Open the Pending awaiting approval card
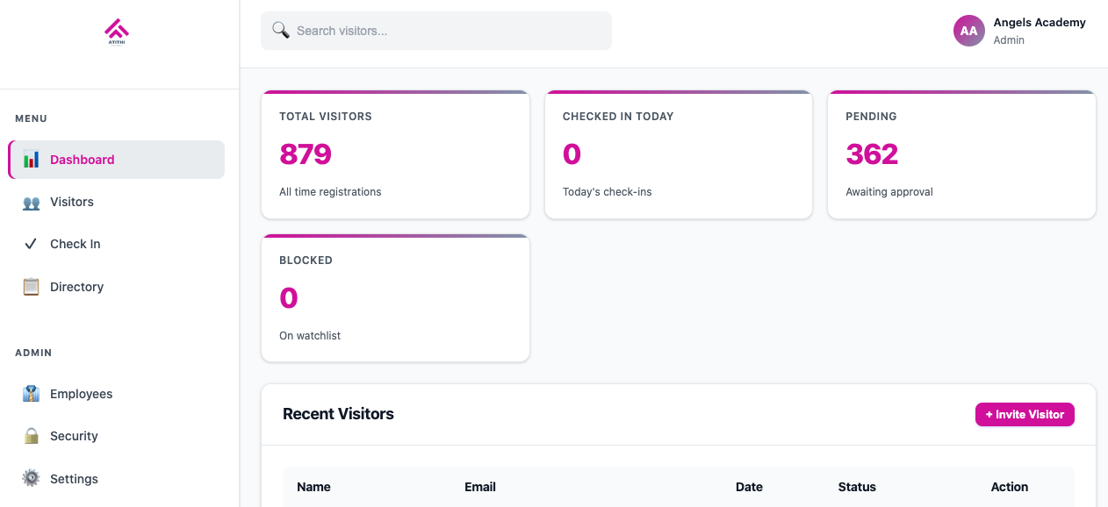This screenshot has width=1108, height=507. click(961, 154)
